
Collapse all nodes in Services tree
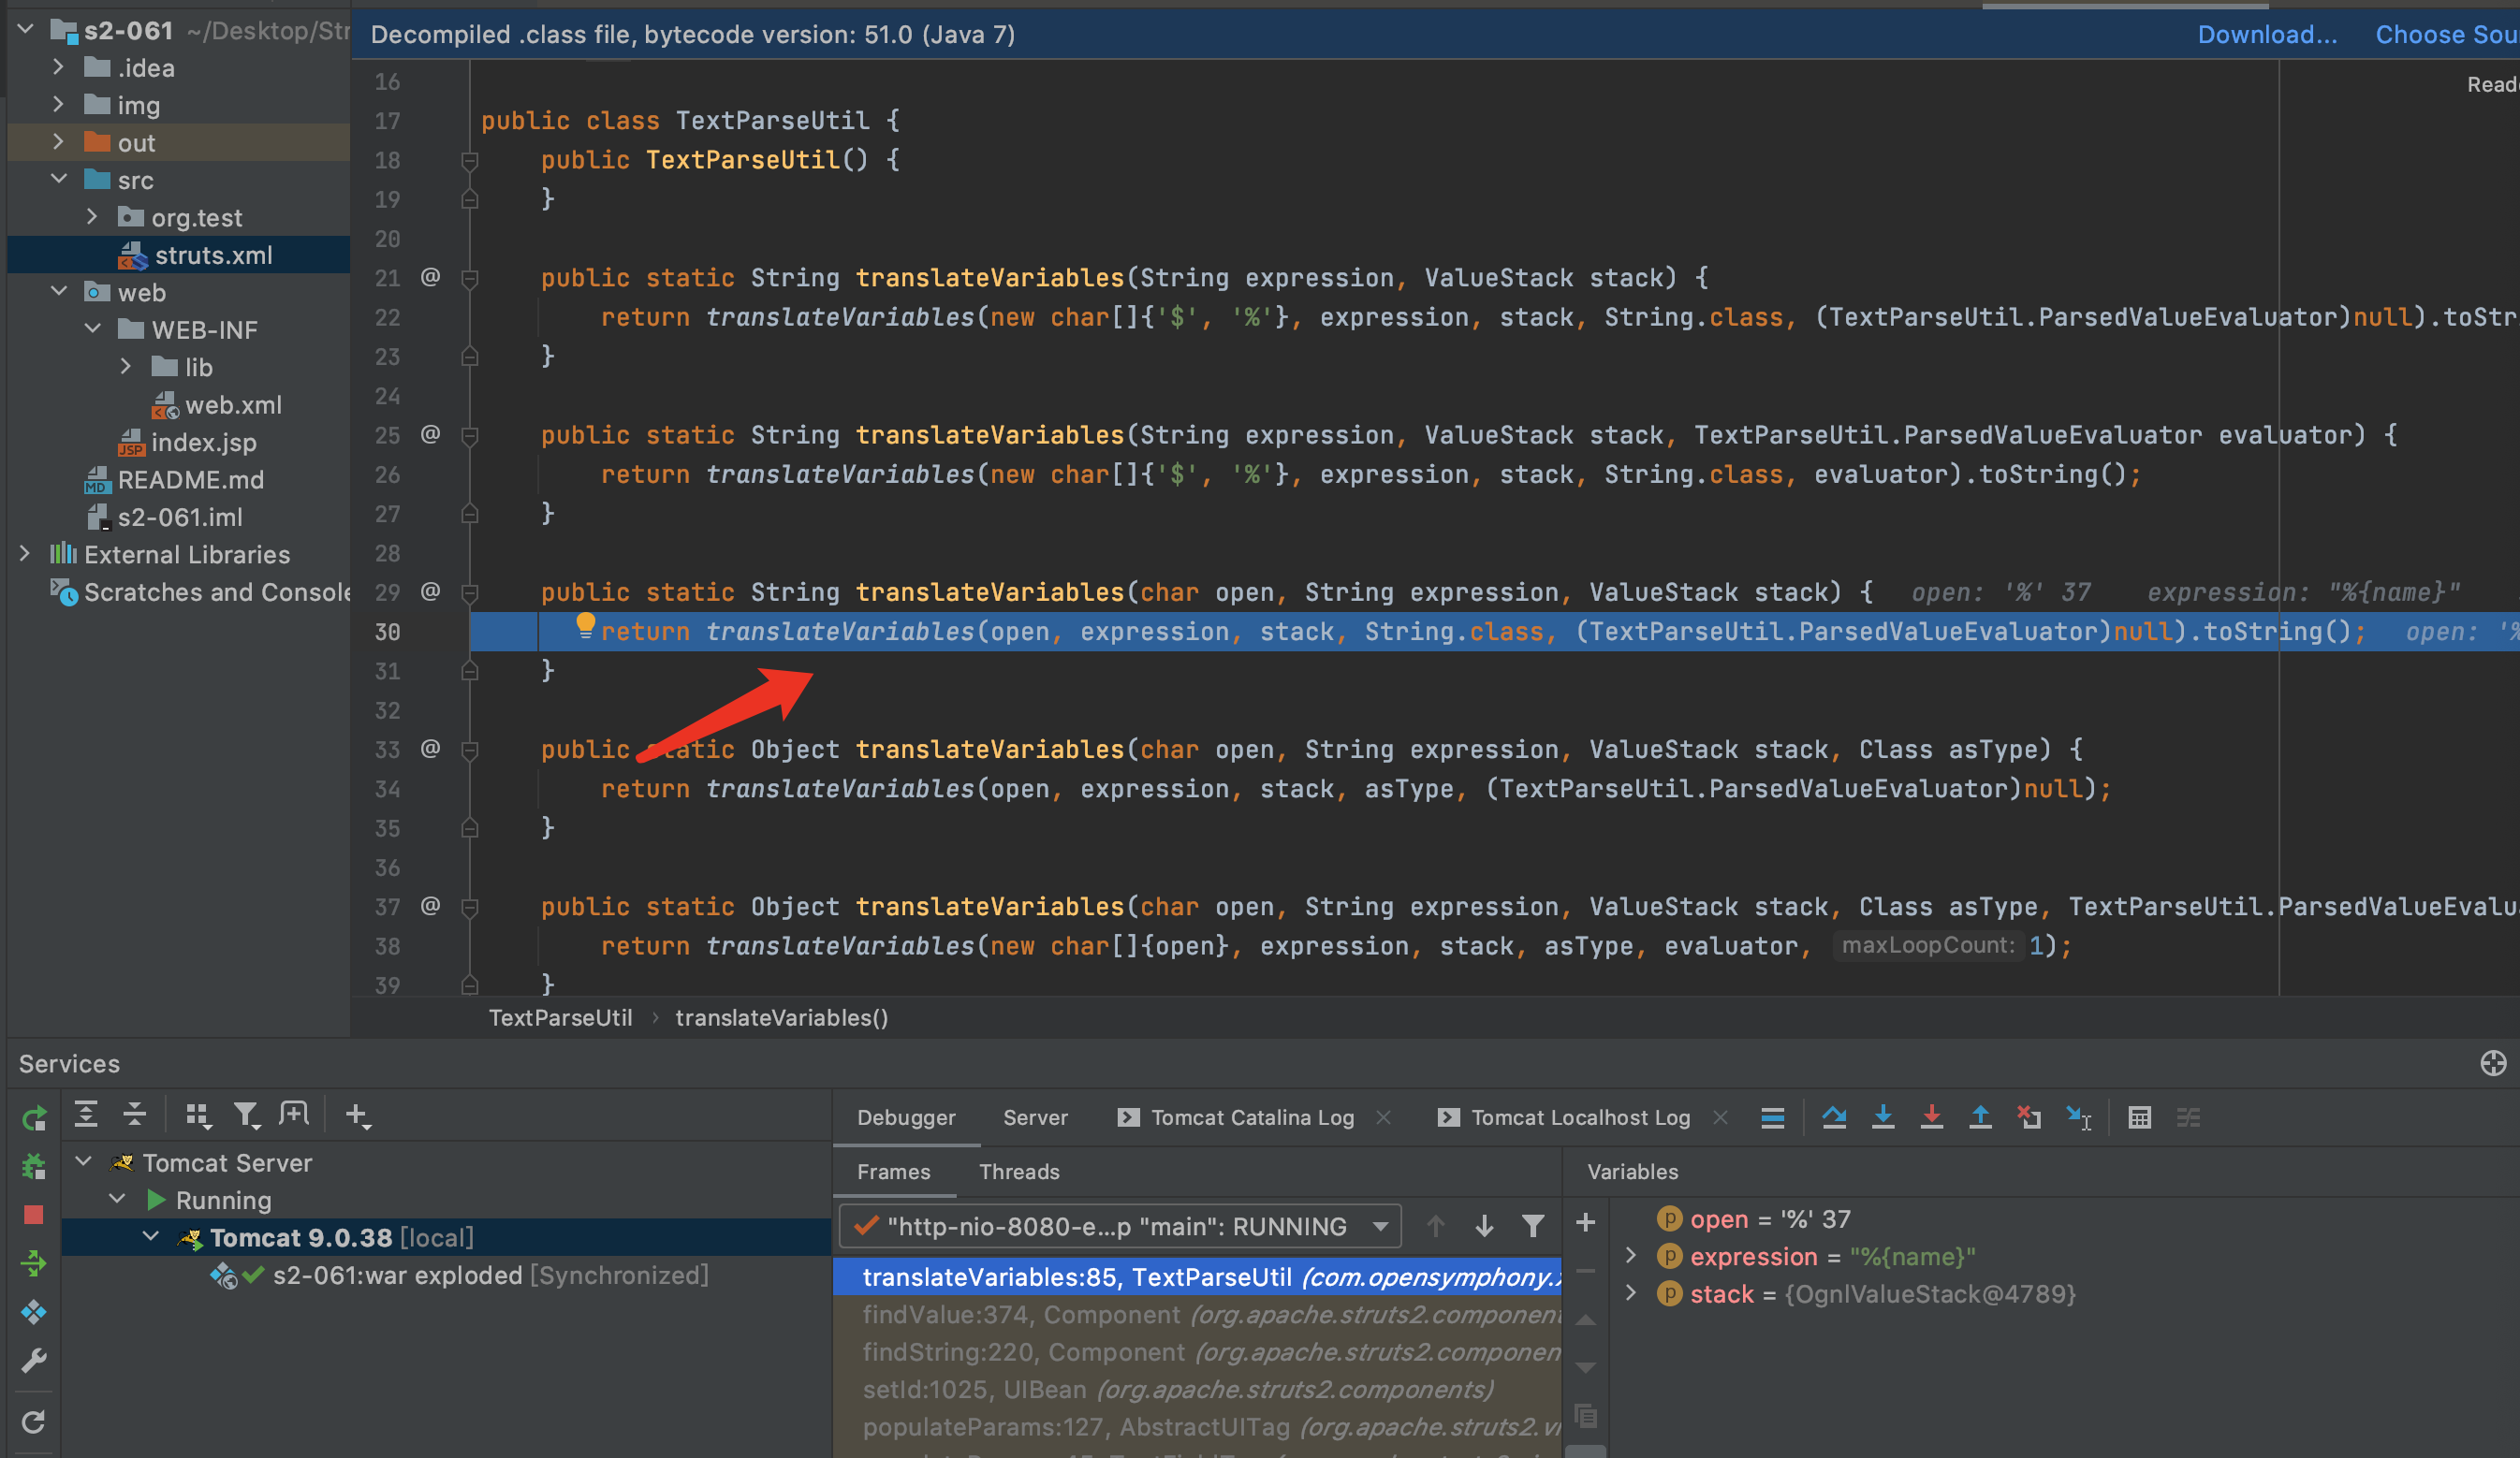134,1114
